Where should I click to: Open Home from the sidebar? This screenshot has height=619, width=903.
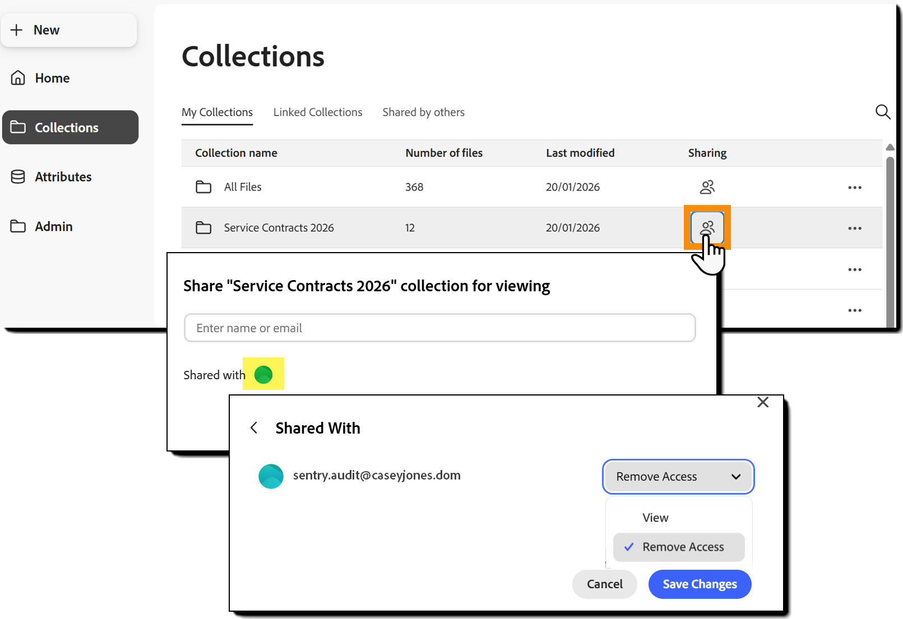coord(51,78)
